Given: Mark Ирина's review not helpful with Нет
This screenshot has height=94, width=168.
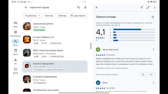Looking at the screenshot, I should (x=151, y=74).
